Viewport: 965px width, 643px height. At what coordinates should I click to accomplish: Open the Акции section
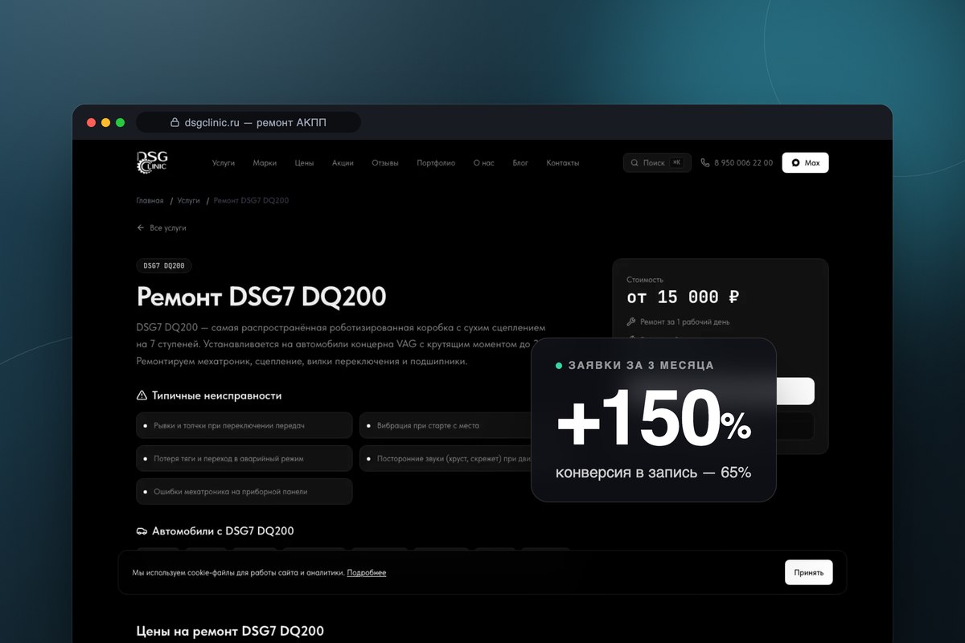click(x=343, y=163)
